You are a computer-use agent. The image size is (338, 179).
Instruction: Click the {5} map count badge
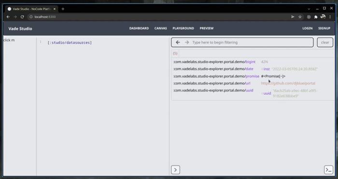click(175, 53)
